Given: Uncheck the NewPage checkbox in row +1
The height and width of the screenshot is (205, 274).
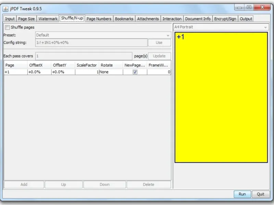Looking at the screenshot, I should tap(135, 72).
